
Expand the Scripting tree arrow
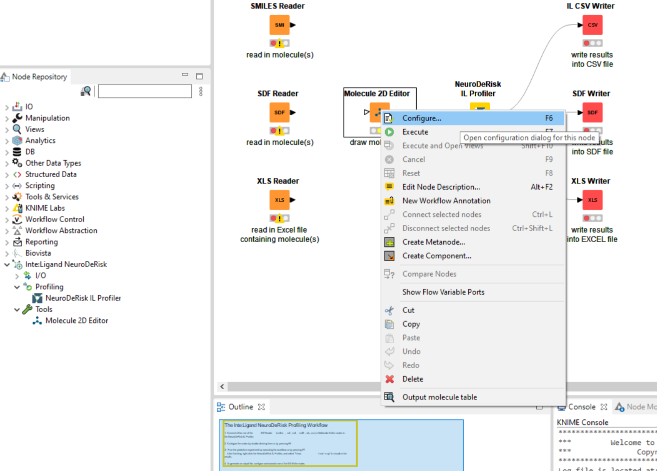pos(7,186)
